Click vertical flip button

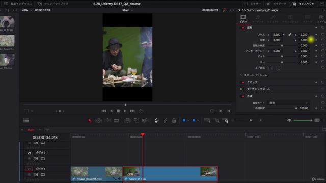click(279, 68)
